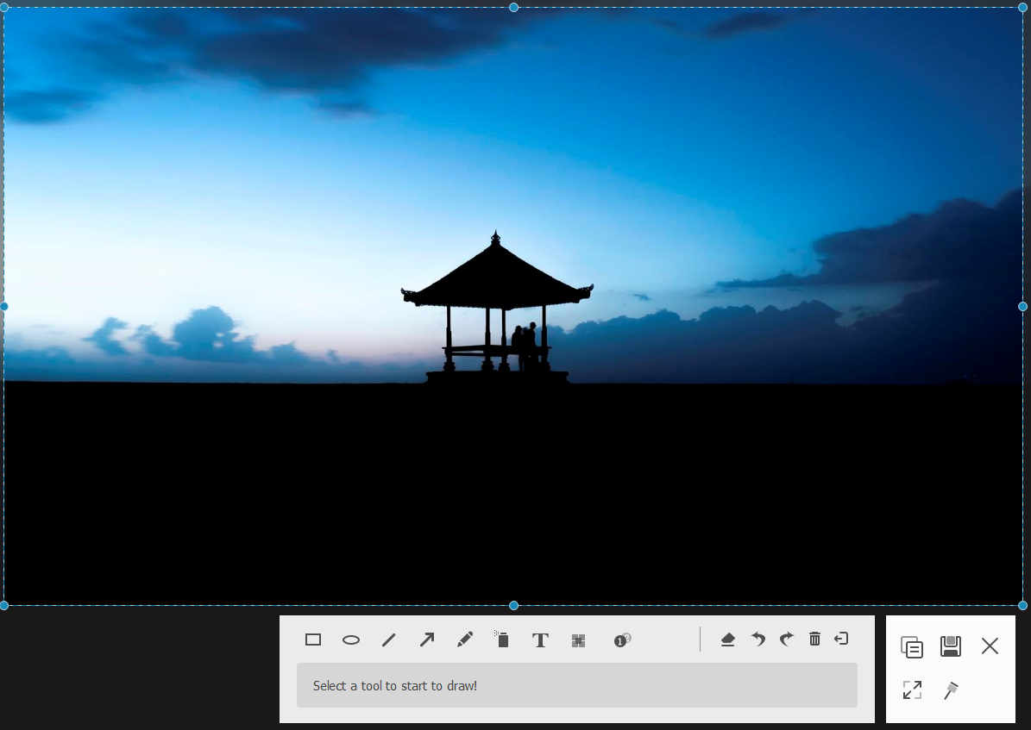Activate the Eraser tool

(x=727, y=640)
